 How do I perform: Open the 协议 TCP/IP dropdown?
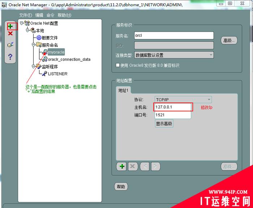(183, 100)
